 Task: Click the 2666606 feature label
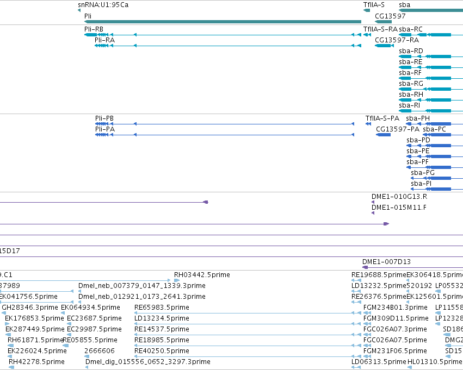pyautogui.click(x=100, y=351)
